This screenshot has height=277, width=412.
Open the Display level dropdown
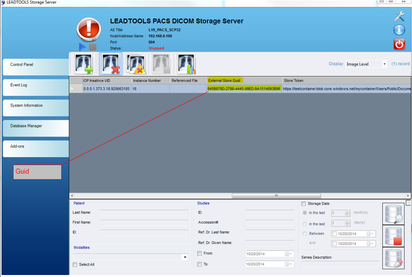tap(384, 64)
